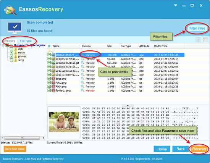Toggle checkbox for the movie folder
Viewport: 210px width, 163px height.
pyautogui.click(x=11, y=53)
